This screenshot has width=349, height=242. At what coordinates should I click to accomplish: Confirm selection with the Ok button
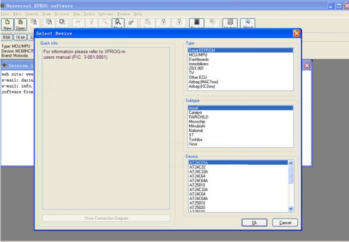(x=255, y=222)
